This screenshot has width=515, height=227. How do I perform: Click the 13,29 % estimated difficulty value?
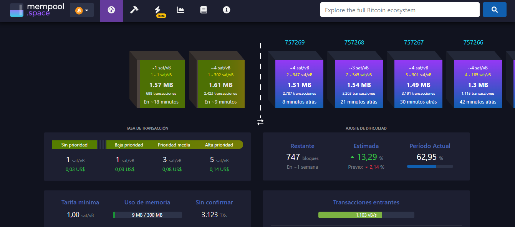366,157
